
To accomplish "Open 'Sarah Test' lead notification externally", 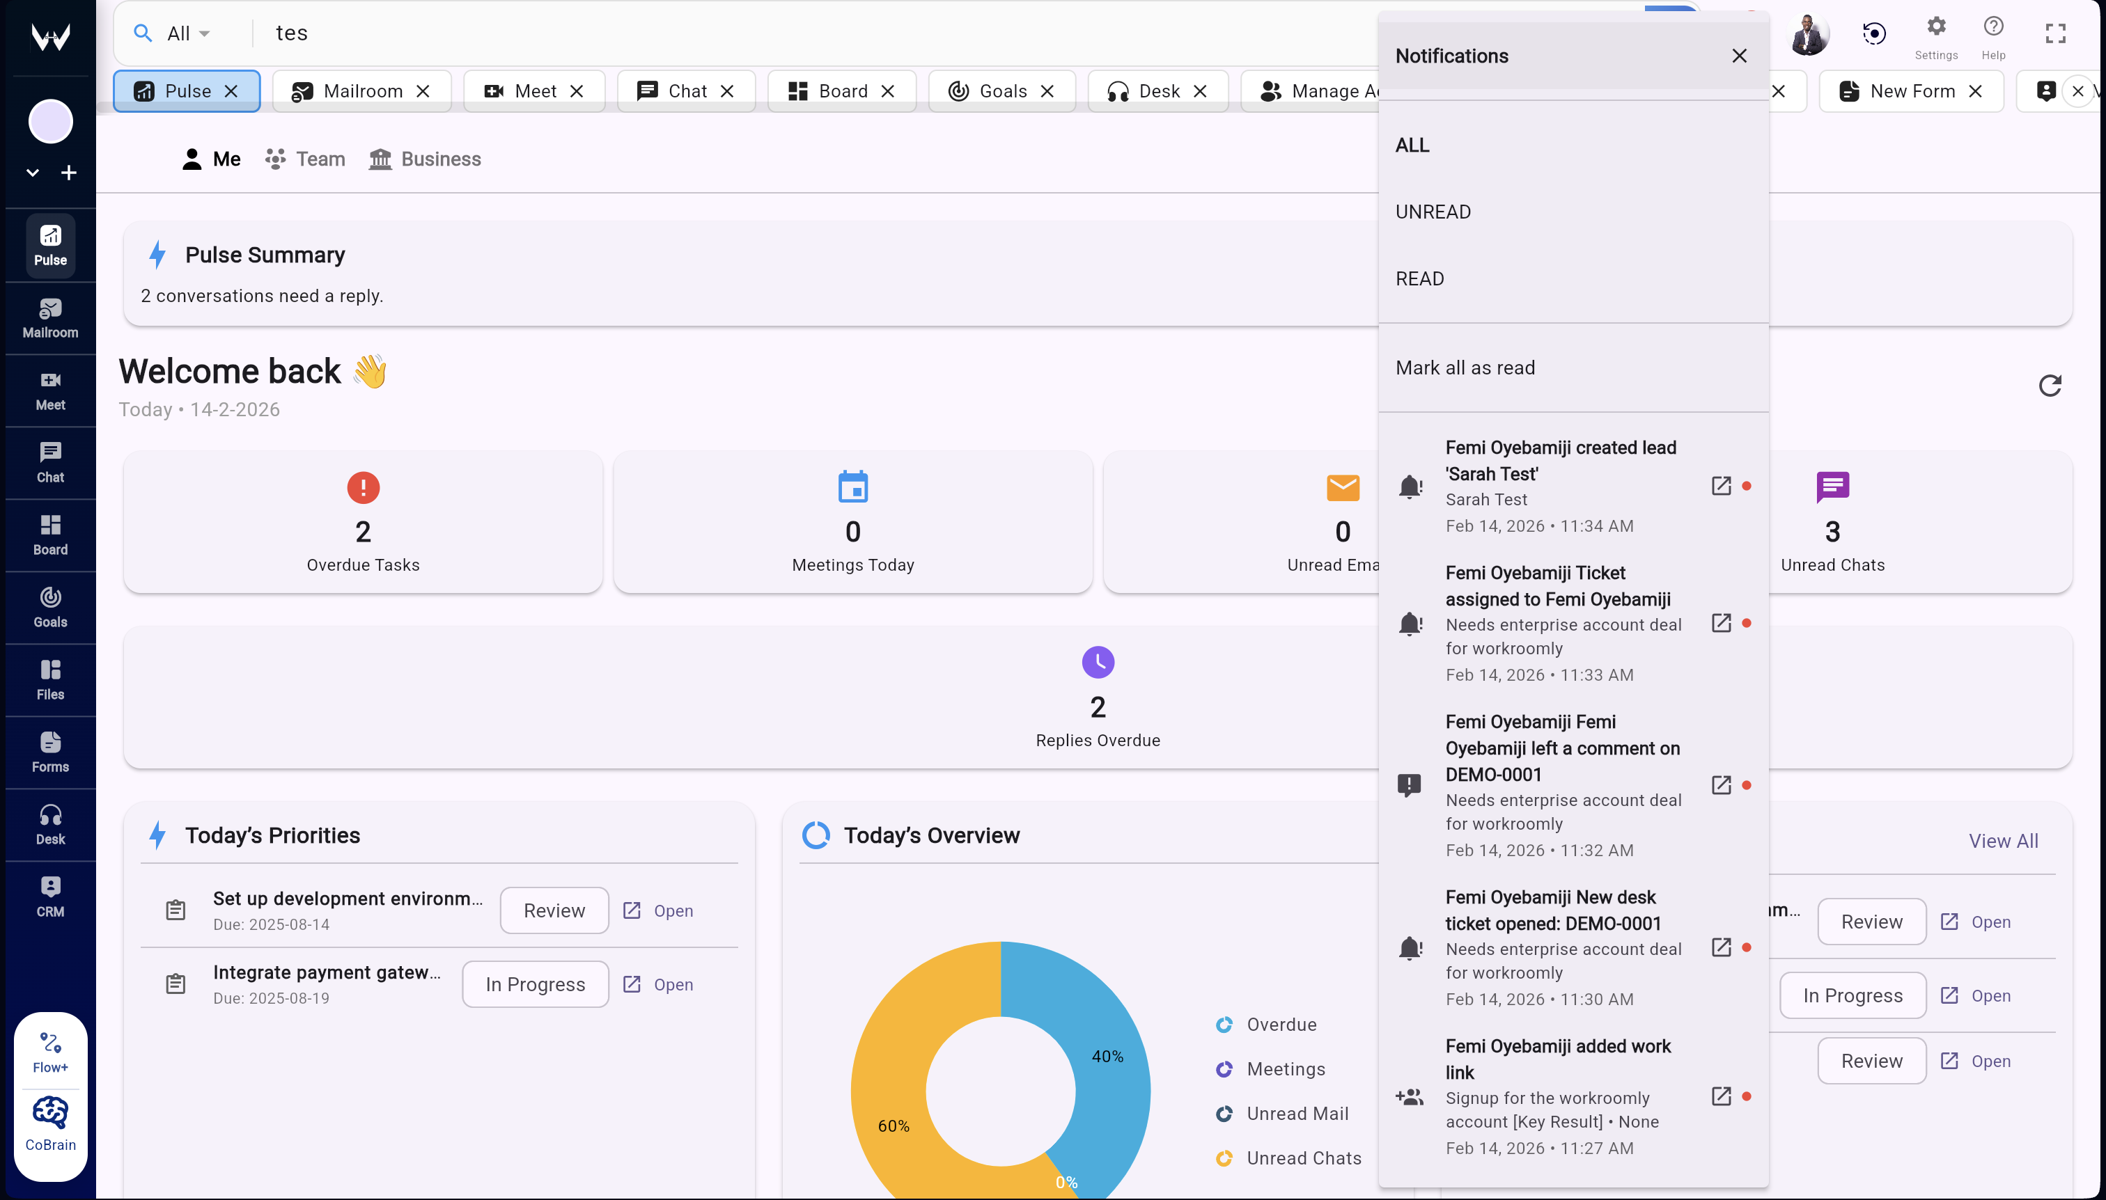I will 1721,485.
